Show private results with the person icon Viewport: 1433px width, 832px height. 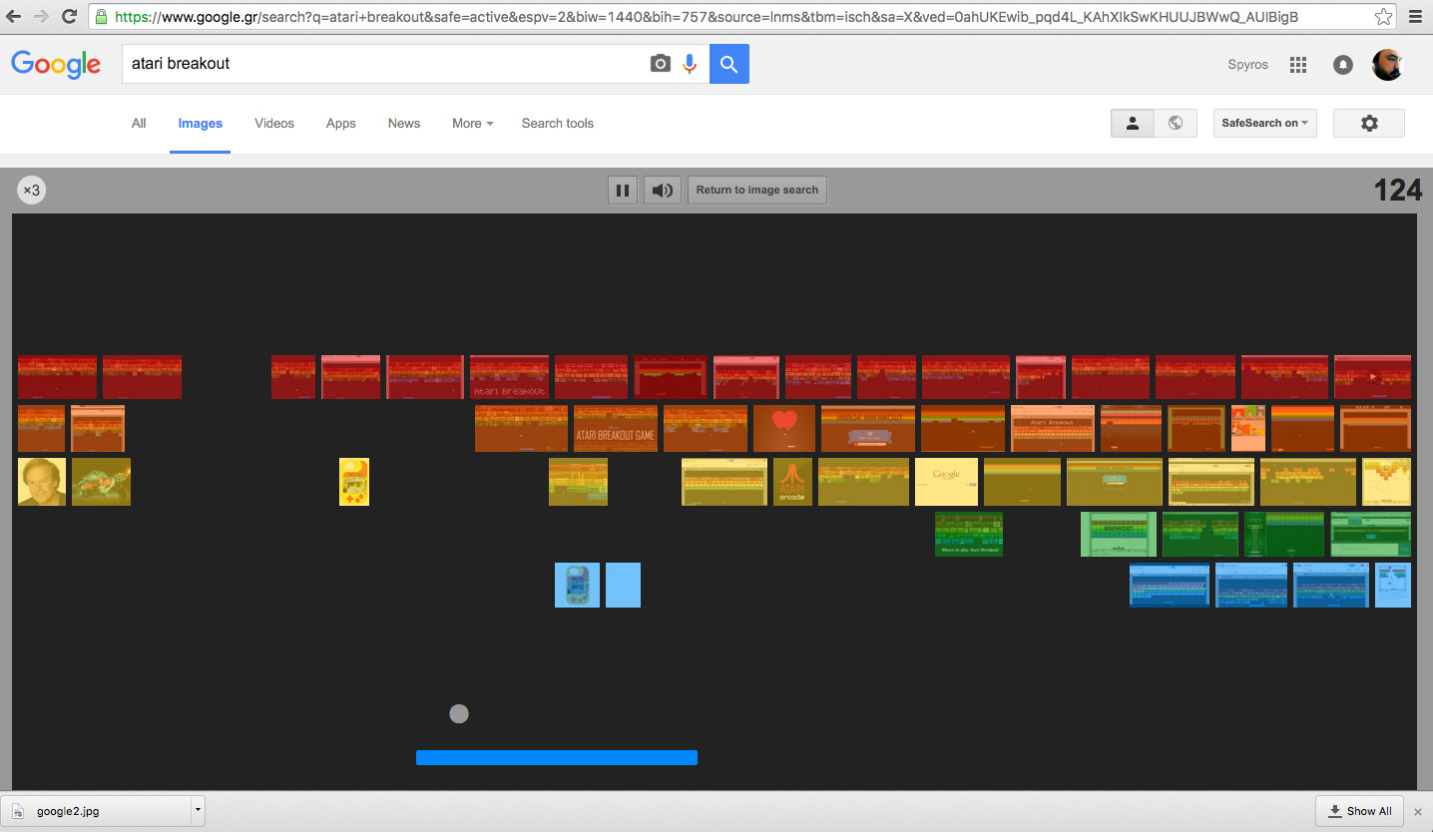[1133, 123]
